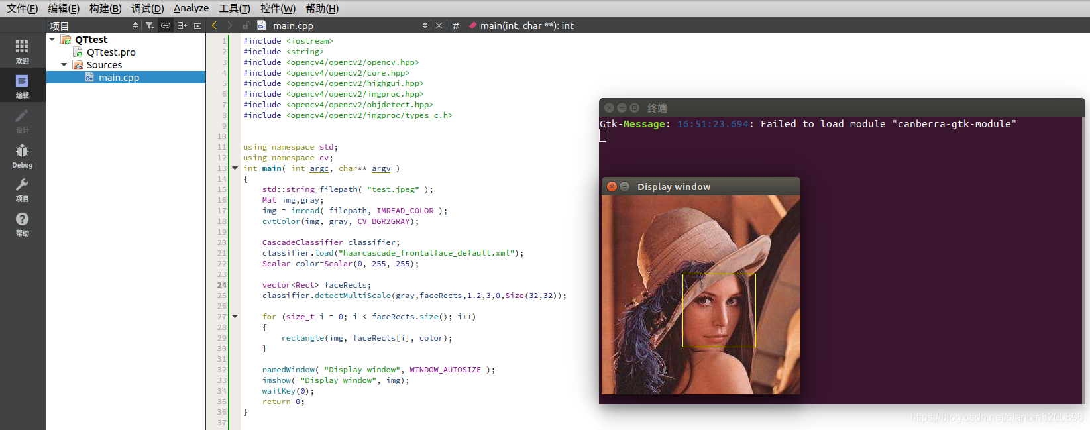This screenshot has height=430, width=1090.
Task: Open the Help mode in sidebar
Action: tap(22, 224)
